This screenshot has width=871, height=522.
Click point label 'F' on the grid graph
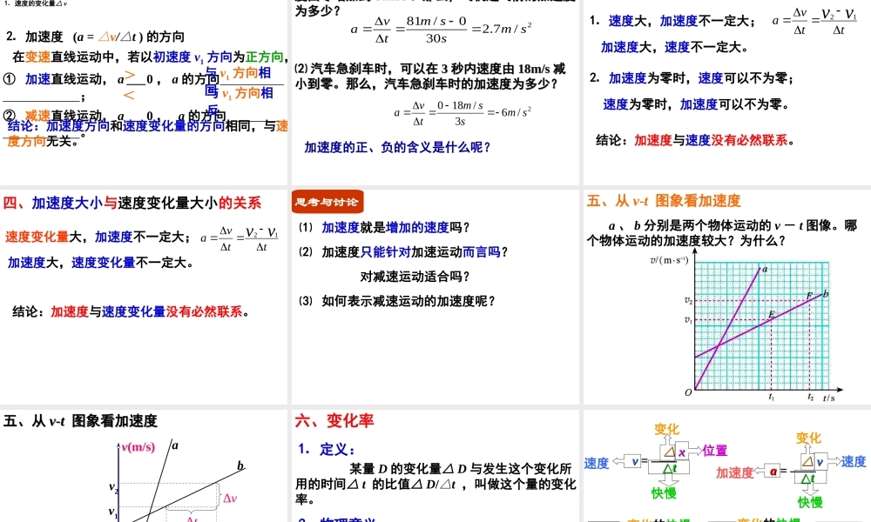(809, 296)
